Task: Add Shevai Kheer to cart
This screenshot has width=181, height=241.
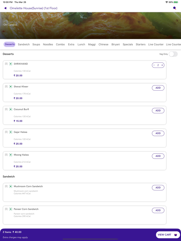Action: pyautogui.click(x=158, y=88)
